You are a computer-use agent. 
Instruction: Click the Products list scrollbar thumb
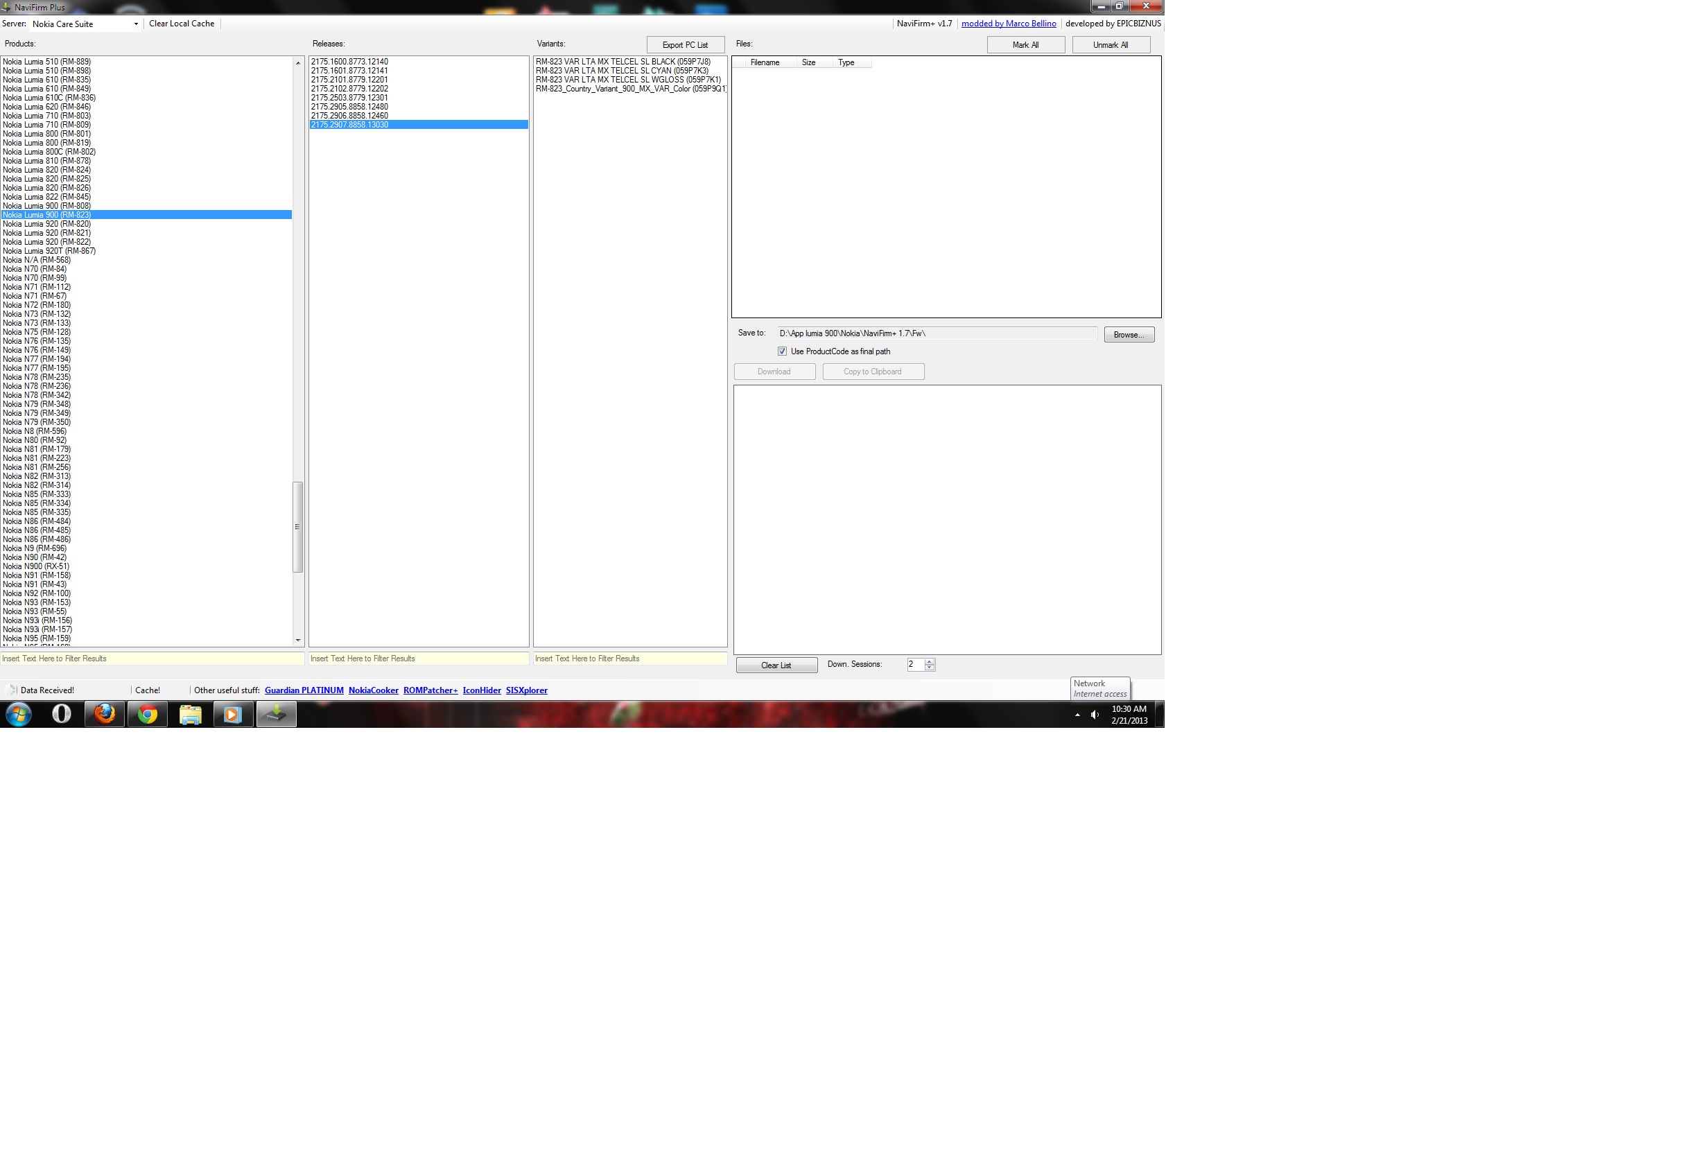(298, 527)
